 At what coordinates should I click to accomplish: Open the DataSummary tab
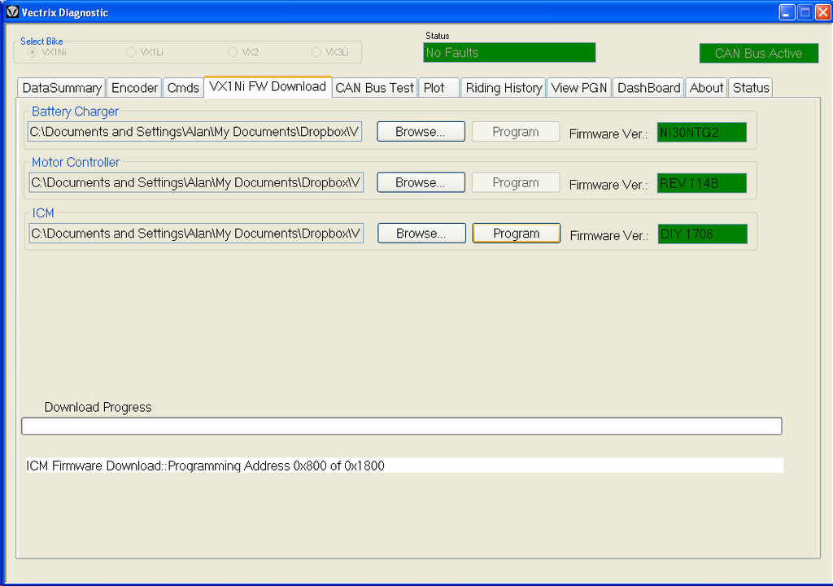(x=62, y=88)
